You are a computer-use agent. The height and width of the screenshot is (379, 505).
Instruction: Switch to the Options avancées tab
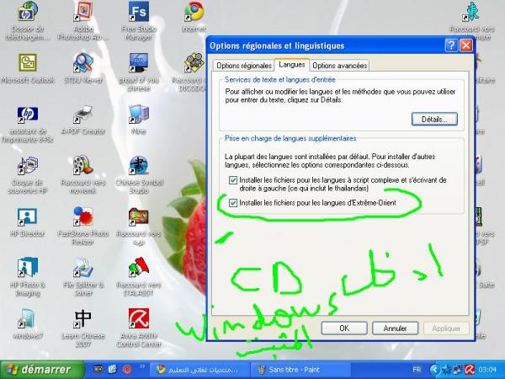[339, 66]
